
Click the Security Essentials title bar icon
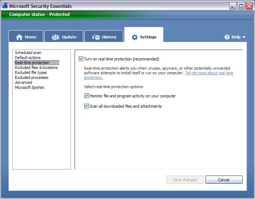5,6
